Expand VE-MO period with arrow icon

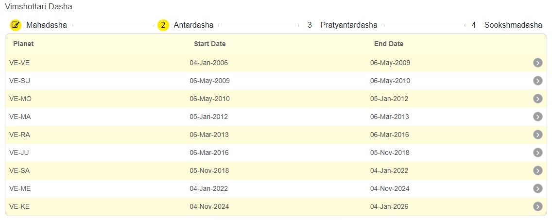[537, 99]
